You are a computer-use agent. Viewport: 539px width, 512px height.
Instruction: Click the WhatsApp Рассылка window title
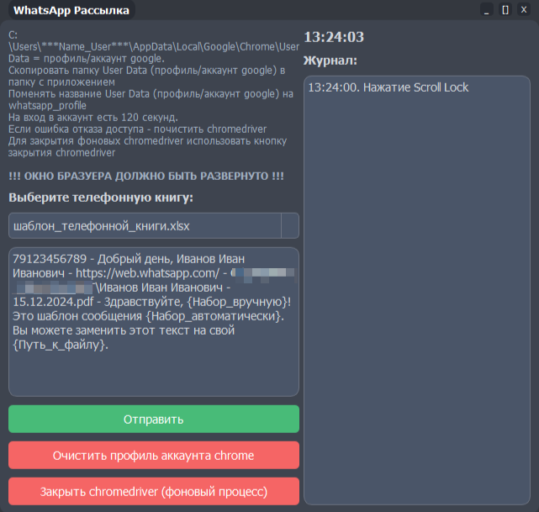click(x=71, y=10)
